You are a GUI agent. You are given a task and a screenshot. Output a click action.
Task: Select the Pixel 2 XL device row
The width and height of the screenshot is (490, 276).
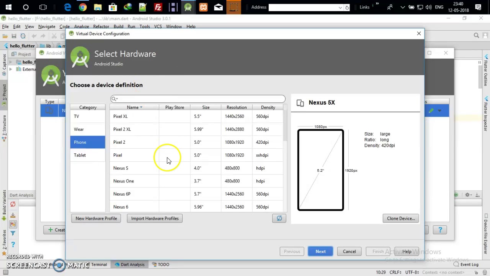click(196, 129)
